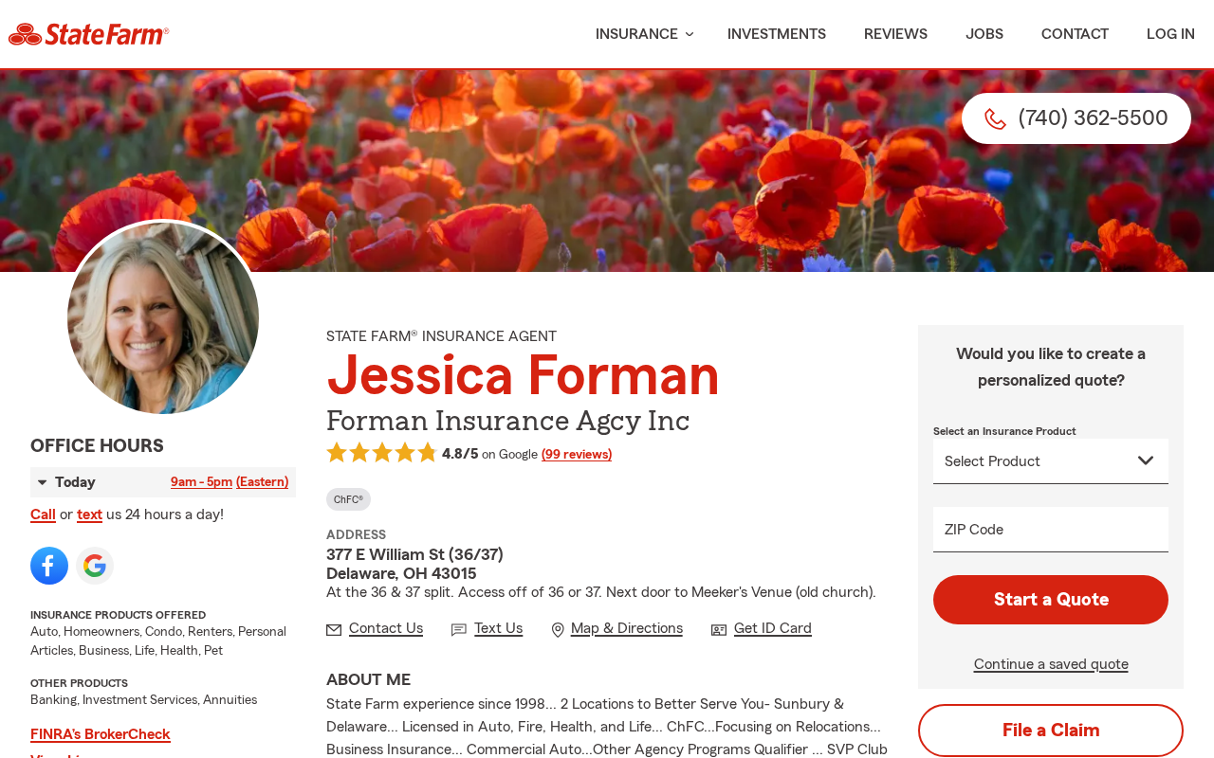
Task: Expand the Insurance menu chevron
Action: click(x=690, y=34)
